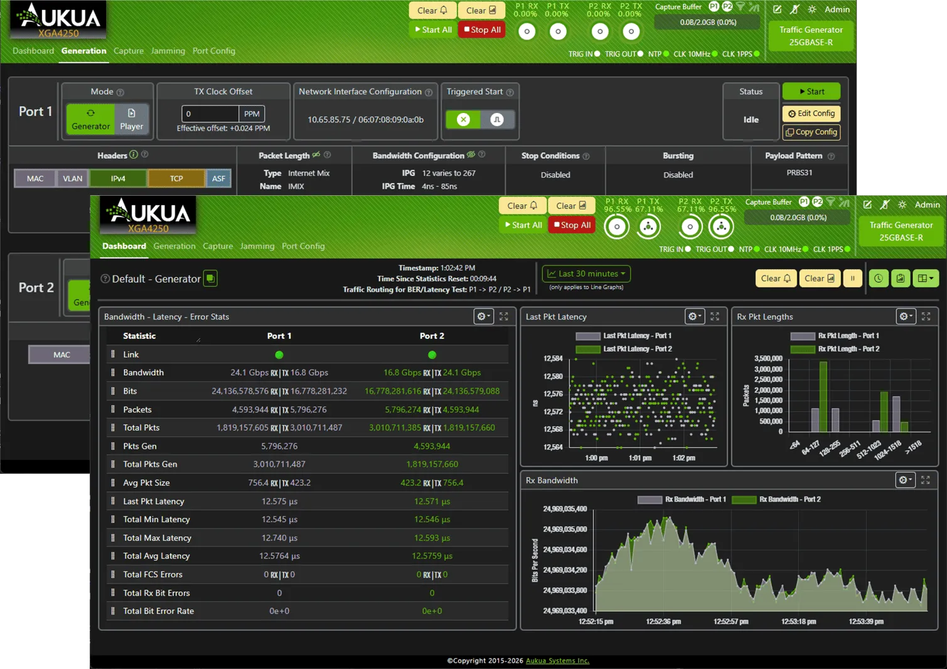
Task: Open the layout dropdown on the Dashboard toolbar
Action: 926,279
